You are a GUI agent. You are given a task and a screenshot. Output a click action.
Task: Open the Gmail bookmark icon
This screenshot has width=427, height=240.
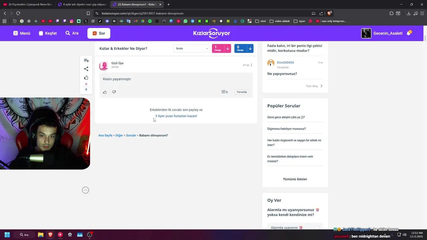pos(136,21)
